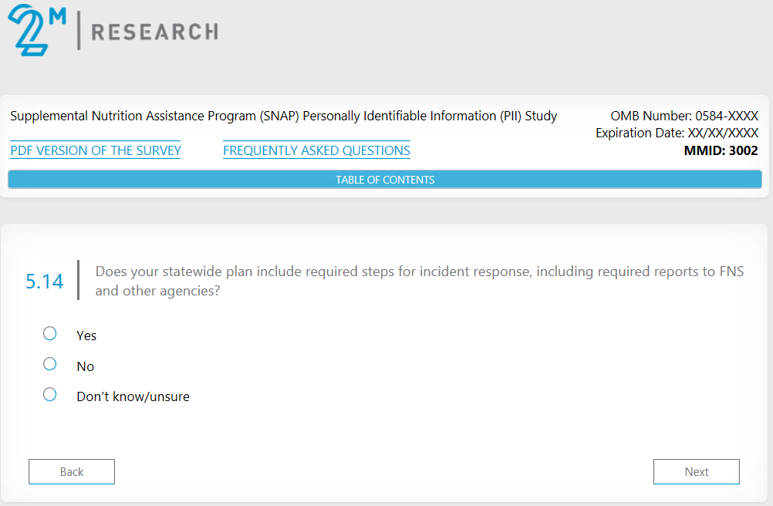Image resolution: width=773 pixels, height=506 pixels.
Task: Click the "Yes" answer label text
Action: point(86,336)
